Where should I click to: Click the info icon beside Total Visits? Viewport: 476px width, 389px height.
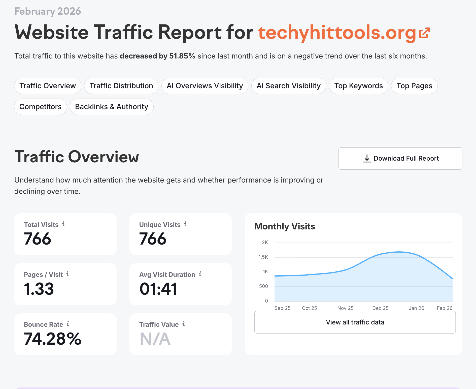click(x=63, y=224)
